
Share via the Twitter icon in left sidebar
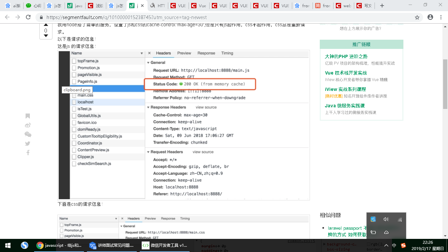28,143
